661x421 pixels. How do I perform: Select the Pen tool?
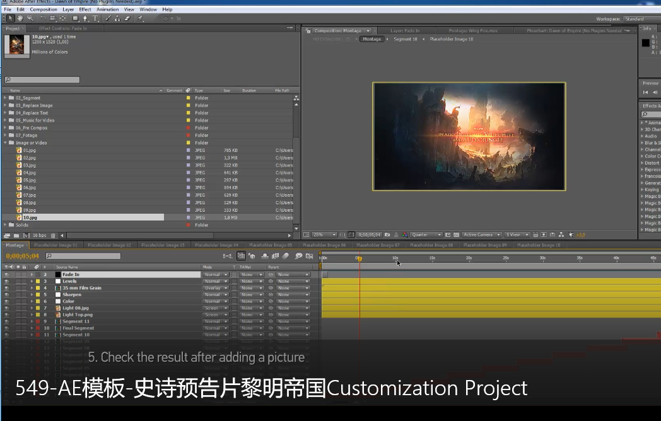pos(86,18)
